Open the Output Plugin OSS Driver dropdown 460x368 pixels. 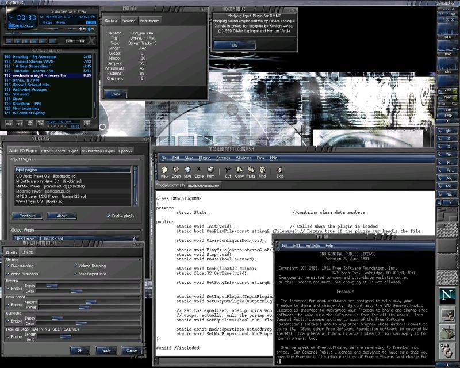pyautogui.click(x=75, y=239)
